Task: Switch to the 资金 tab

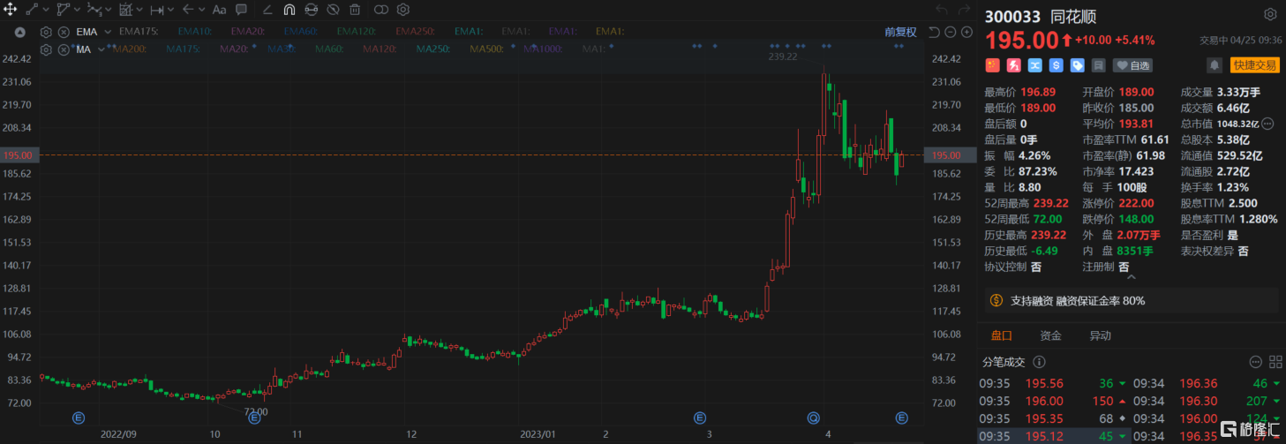Action: coord(1050,335)
